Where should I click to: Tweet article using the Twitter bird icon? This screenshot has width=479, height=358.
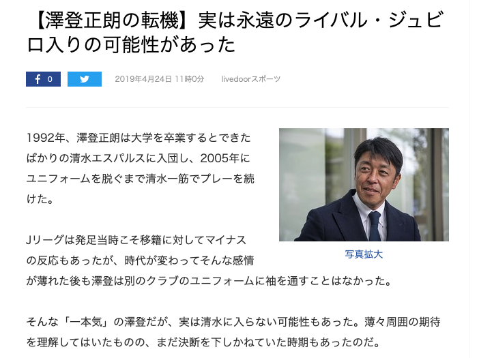pos(85,79)
